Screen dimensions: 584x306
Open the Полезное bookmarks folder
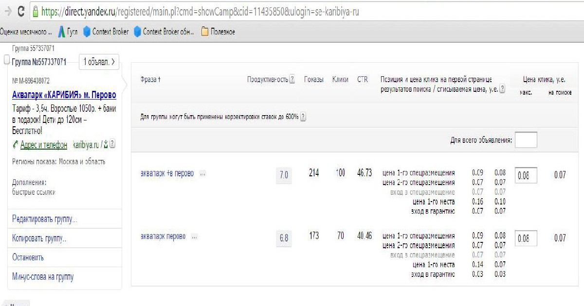[x=218, y=32]
